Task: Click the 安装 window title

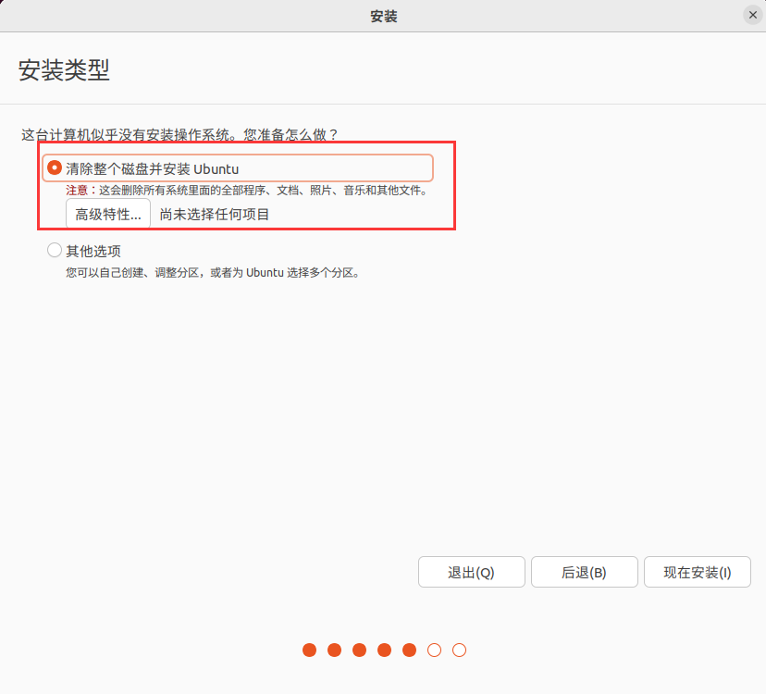Action: [384, 16]
